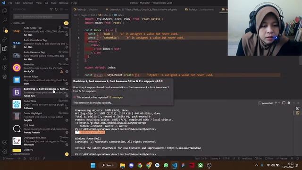The height and width of the screenshot is (170, 302).
Task: Manage gear for Auto Rename Tag
Action: click(x=67, y=59)
